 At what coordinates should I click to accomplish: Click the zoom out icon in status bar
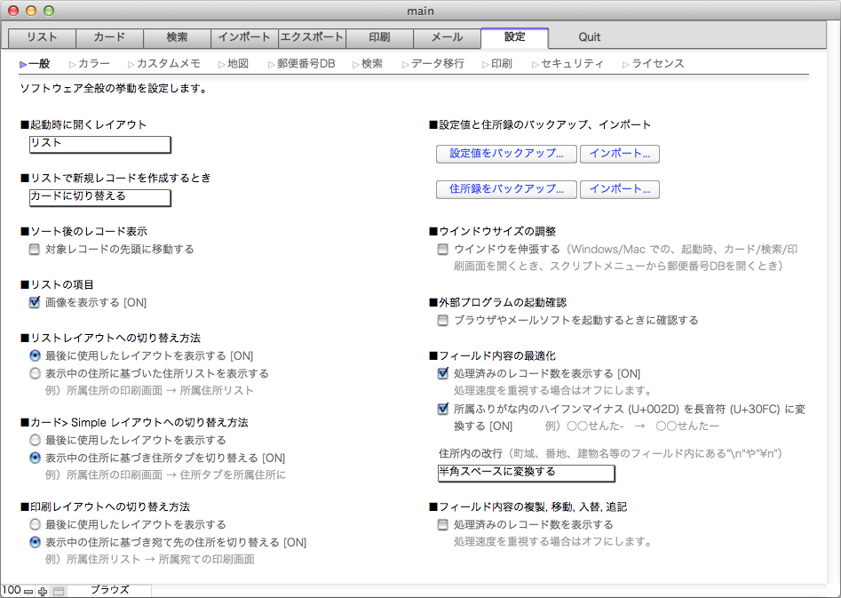(x=28, y=591)
